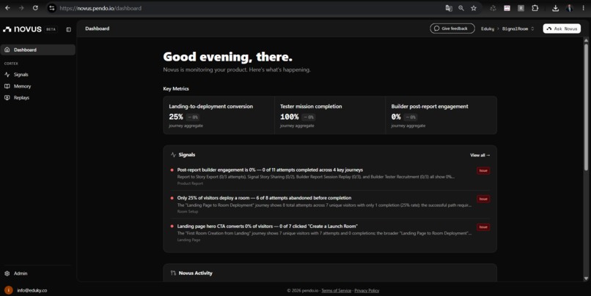Image resolution: width=591 pixels, height=296 pixels.
Task: Open Signals in the sidebar
Action: click(38, 75)
